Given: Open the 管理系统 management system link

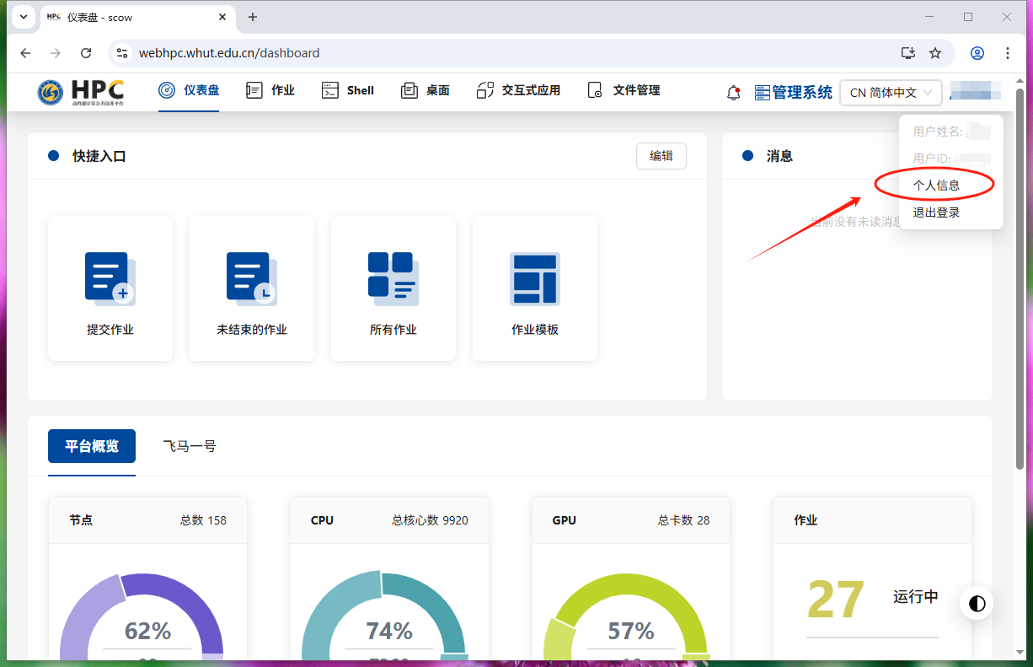Looking at the screenshot, I should point(794,93).
